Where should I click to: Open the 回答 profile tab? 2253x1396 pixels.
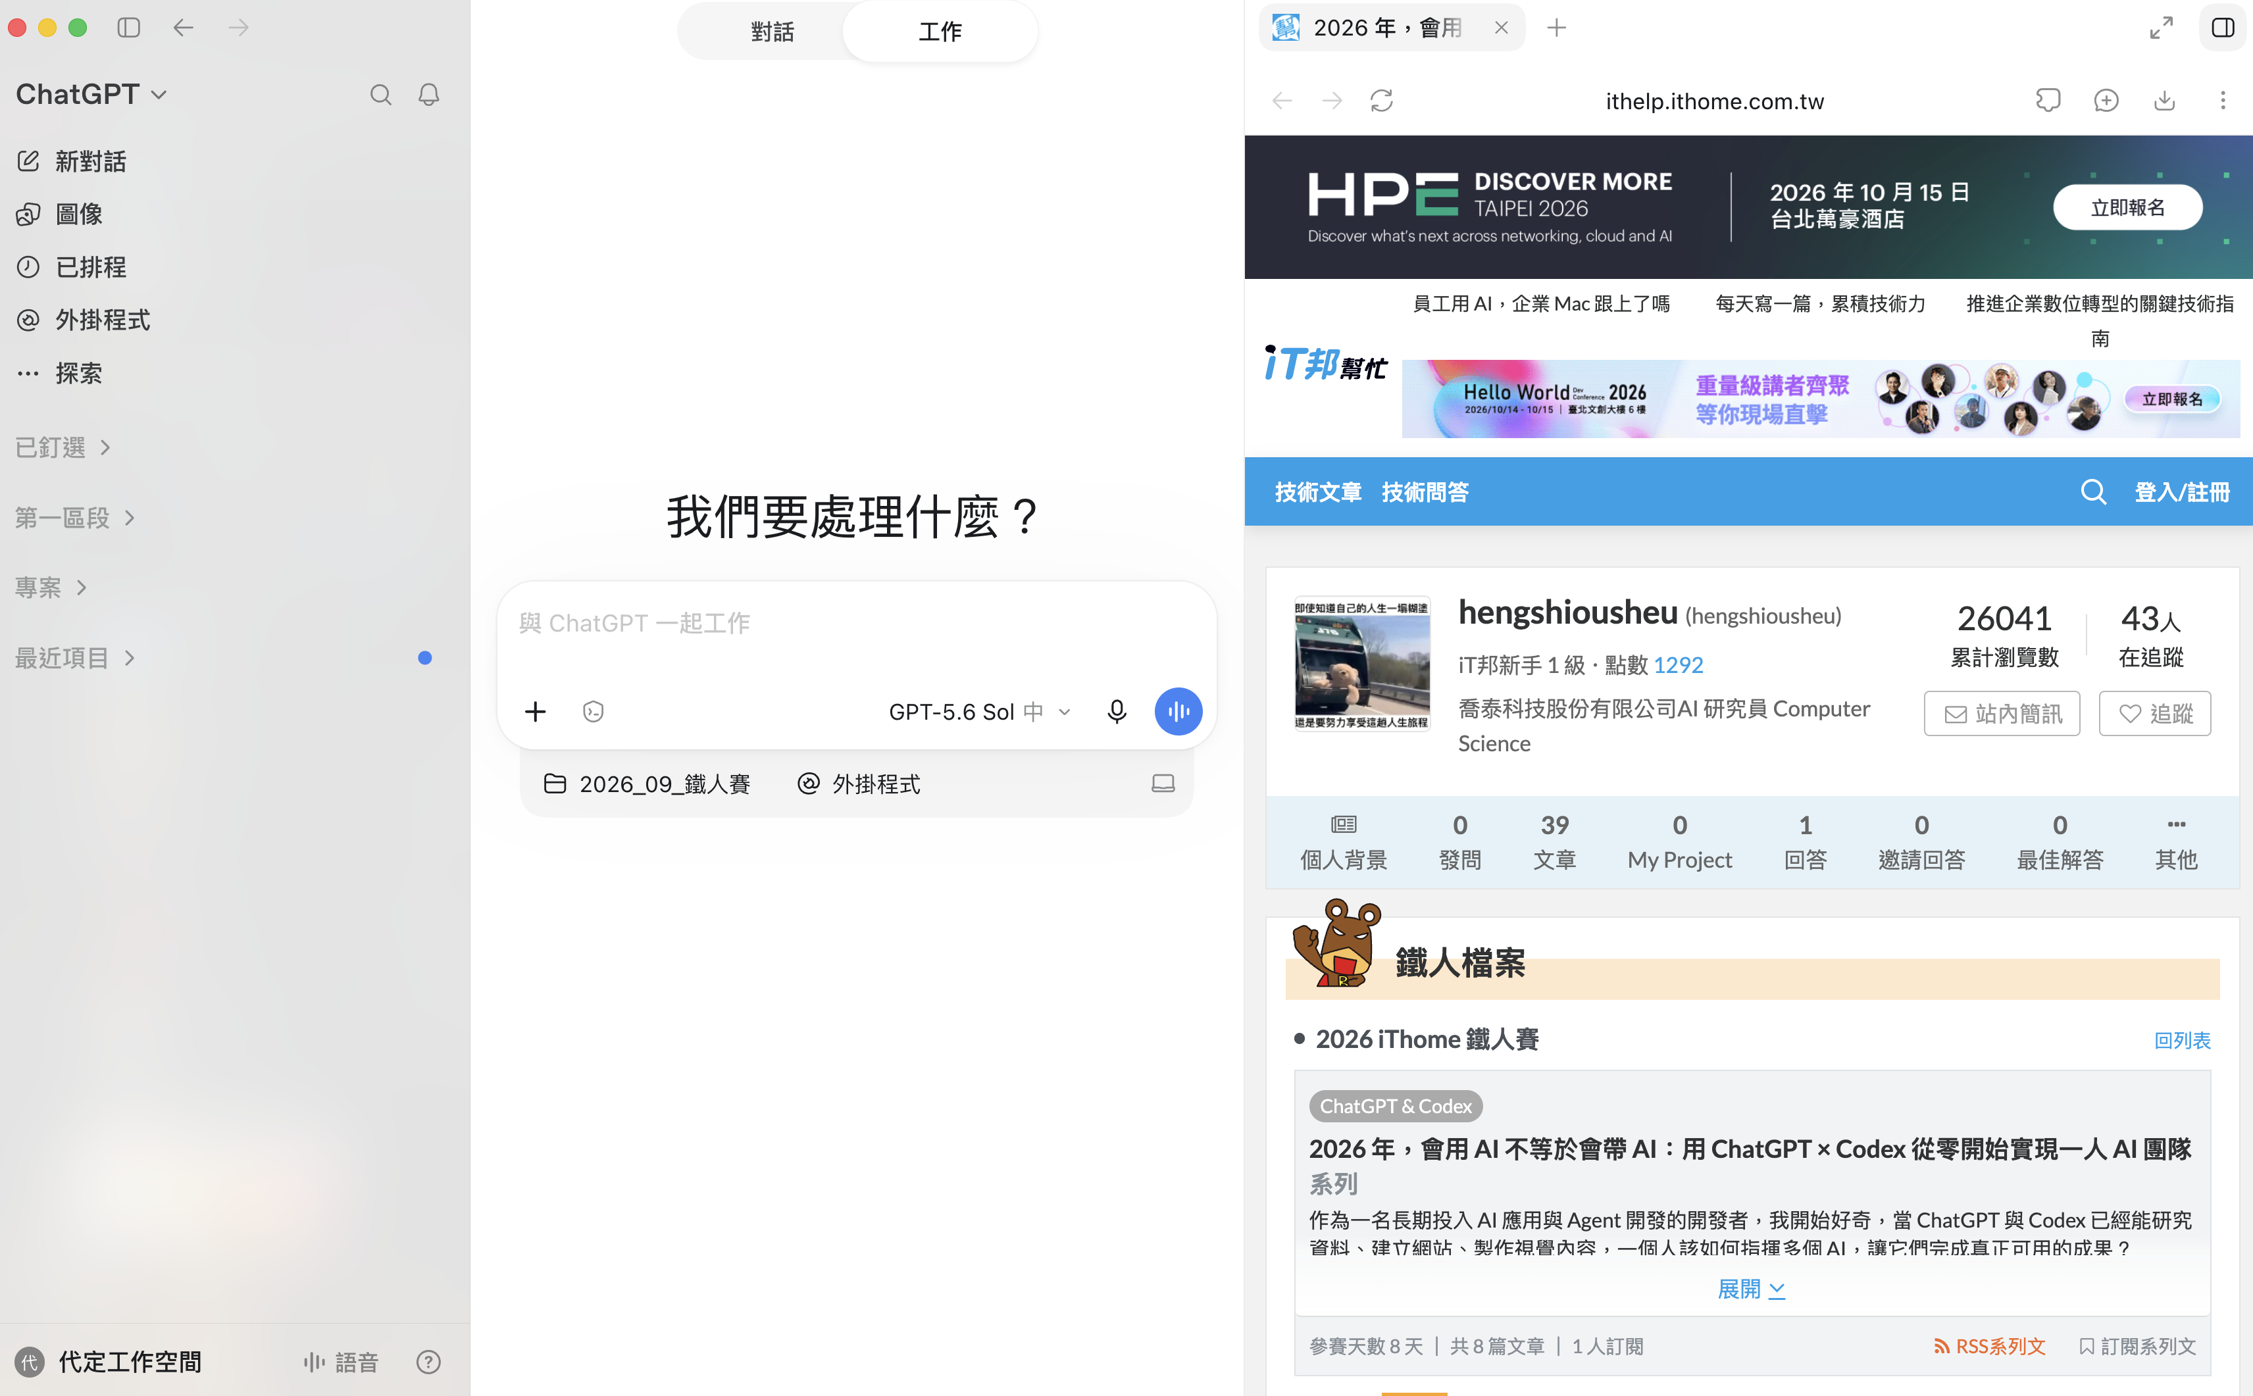point(1805,842)
